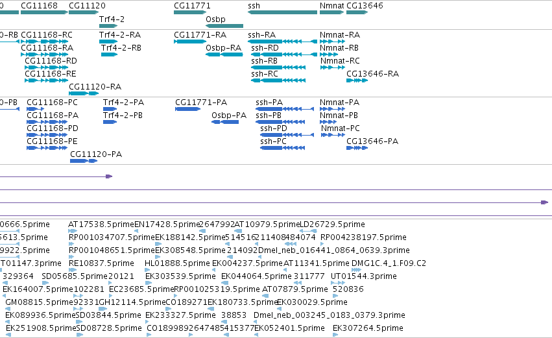Viewport: 552px width, 338px height.
Task: Open the Trf4-2 gene feature
Action: point(108,26)
